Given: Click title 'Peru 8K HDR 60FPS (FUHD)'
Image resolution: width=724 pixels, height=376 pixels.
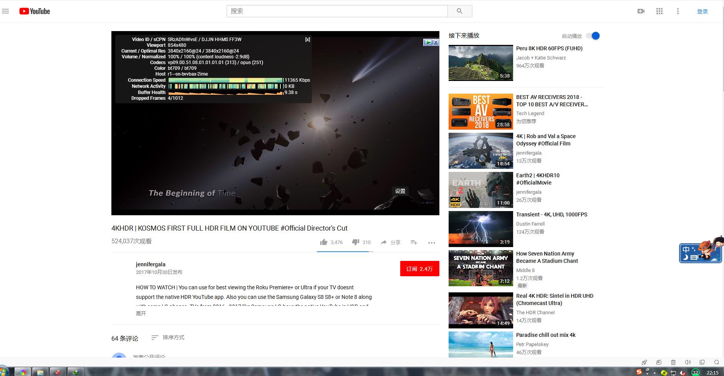Looking at the screenshot, I should pyautogui.click(x=549, y=48).
